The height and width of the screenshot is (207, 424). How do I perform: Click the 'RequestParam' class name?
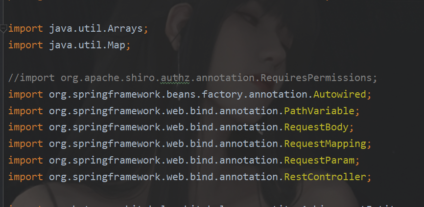click(x=319, y=160)
